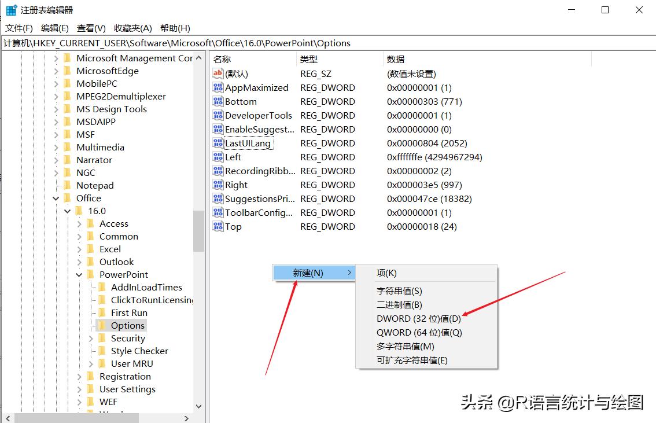
Task: Click the PowerPoint folder icon
Action: (90, 274)
